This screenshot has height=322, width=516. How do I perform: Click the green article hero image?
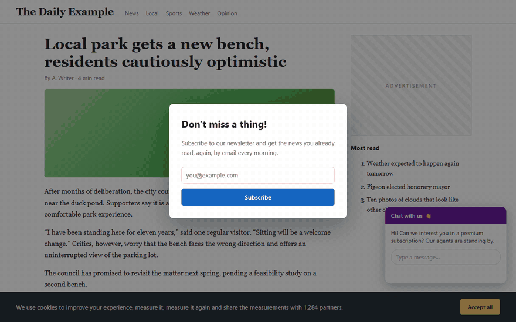[x=107, y=133]
